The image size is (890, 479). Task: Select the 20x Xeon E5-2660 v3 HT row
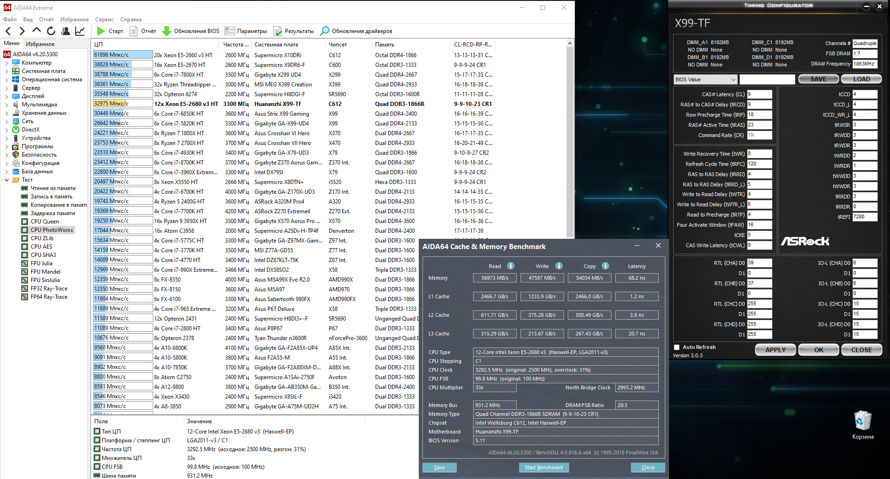pos(294,55)
